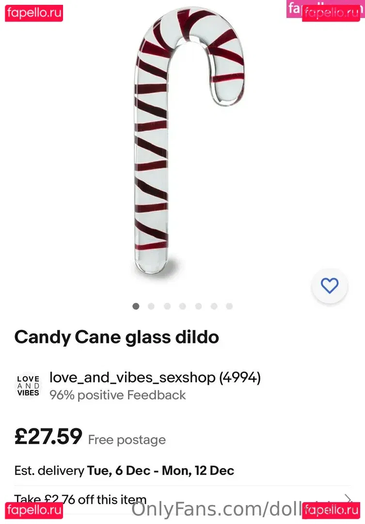Select the last image carousel dot

[x=229, y=306]
